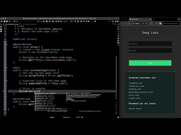181x135 pixels.
Task: Select print(boolean b) completion proposal
Action: point(50,93)
